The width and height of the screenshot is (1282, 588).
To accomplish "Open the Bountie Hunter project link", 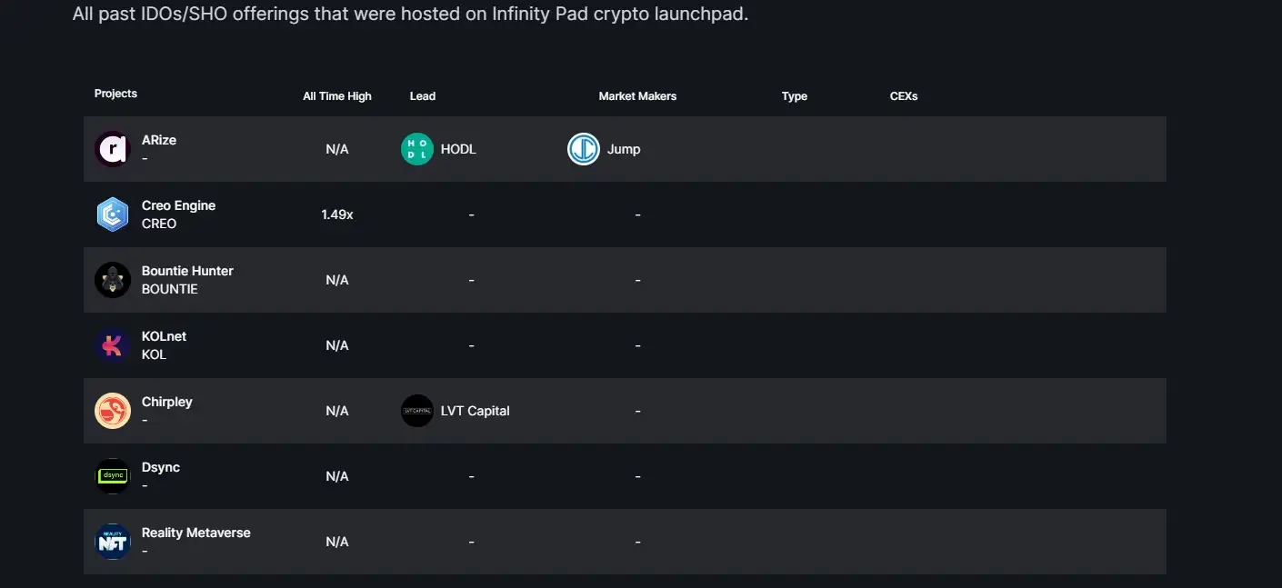I will (x=187, y=271).
